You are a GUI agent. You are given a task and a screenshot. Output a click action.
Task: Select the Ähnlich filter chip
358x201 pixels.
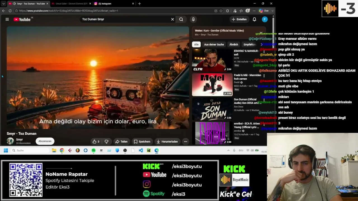[234, 44]
